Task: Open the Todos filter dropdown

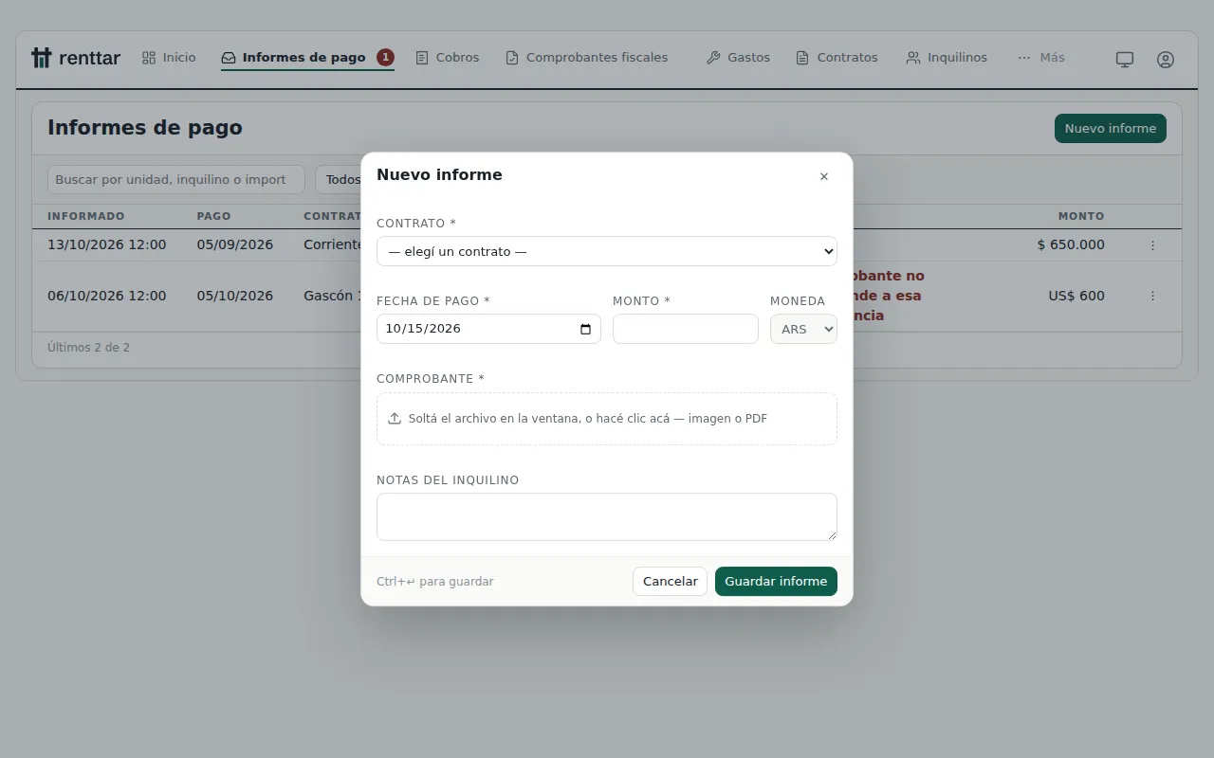Action: 339,179
